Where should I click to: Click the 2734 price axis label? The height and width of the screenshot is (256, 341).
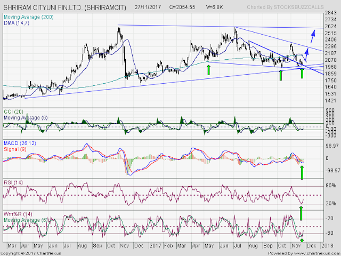coord(331,20)
